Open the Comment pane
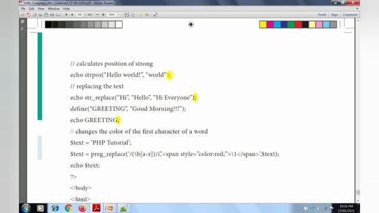379x213 pixels. (x=350, y=15)
